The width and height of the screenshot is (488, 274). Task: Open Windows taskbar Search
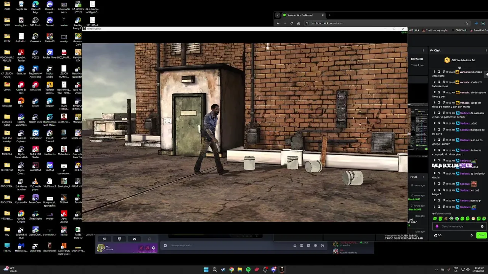pos(215,269)
